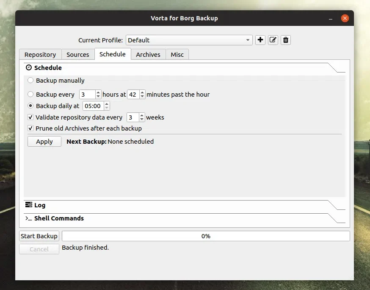Open the Current Profile dropdown
The width and height of the screenshot is (370, 290).
point(189,40)
